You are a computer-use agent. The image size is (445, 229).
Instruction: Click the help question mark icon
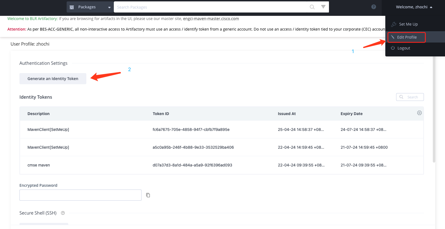pos(374,7)
